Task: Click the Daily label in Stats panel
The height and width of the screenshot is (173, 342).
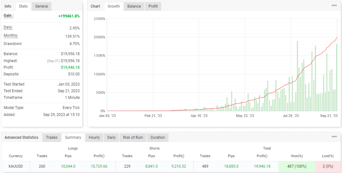Action: [9, 27]
